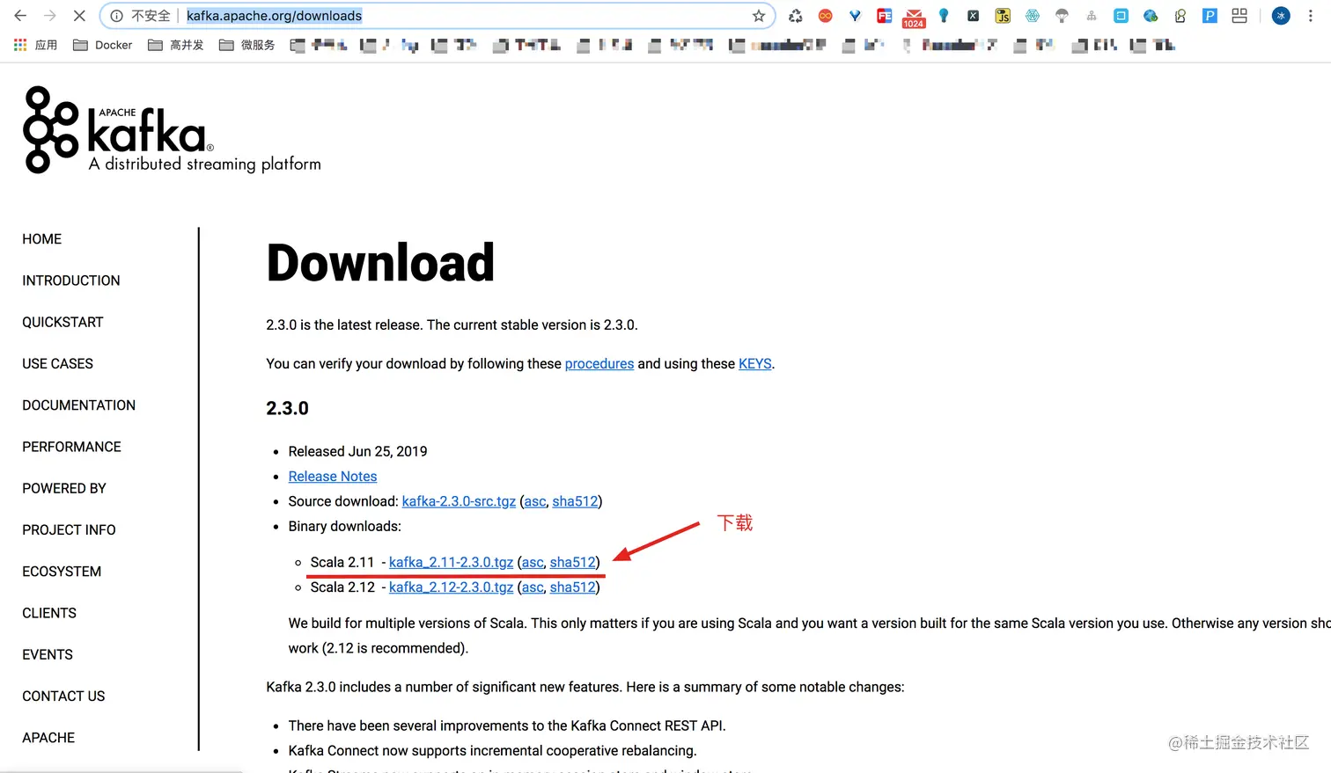The image size is (1331, 773).
Task: Click the browser forward arrow
Action: pos(49,16)
